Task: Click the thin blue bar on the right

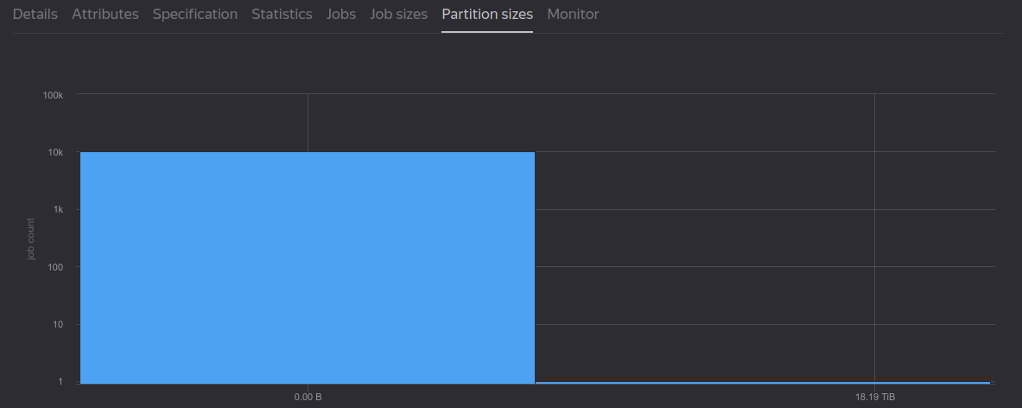Action: click(x=762, y=382)
